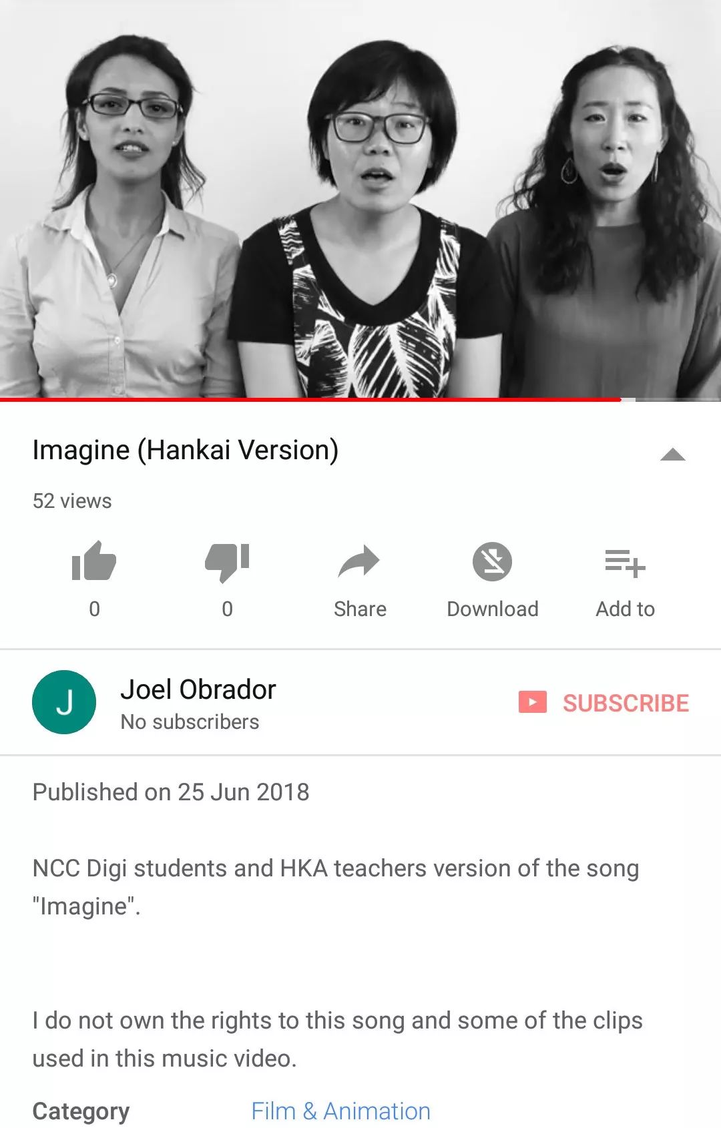
Task: Tap the Share arrow icon
Action: point(359,561)
